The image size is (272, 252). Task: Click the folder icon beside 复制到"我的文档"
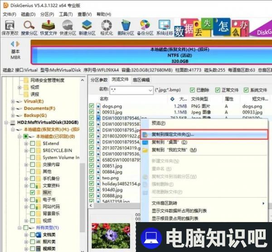(145, 150)
